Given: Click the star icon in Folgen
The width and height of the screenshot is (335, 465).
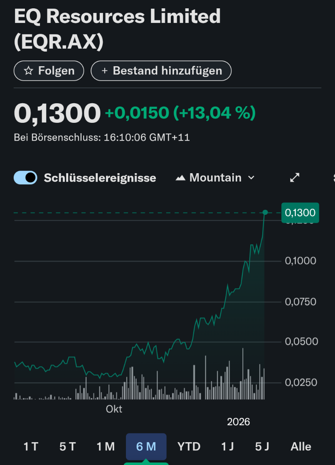Looking at the screenshot, I should pyautogui.click(x=28, y=71).
